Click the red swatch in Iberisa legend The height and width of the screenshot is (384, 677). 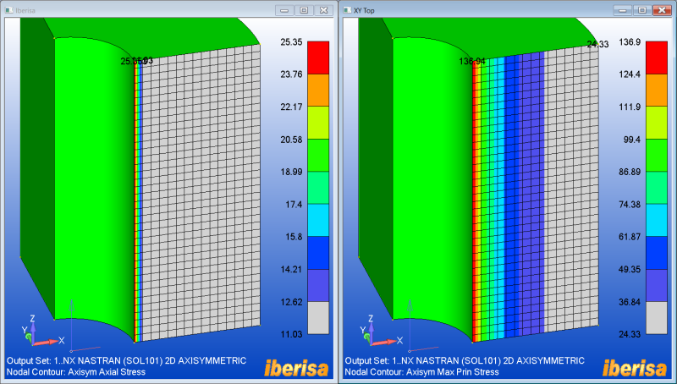pyautogui.click(x=318, y=58)
